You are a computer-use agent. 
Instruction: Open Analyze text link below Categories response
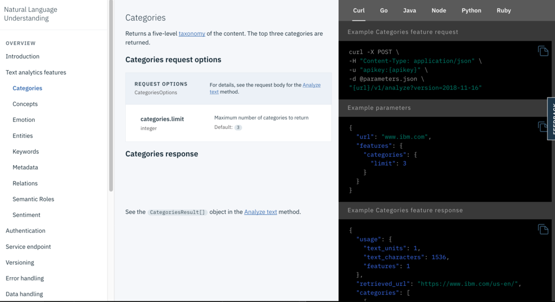(260, 212)
